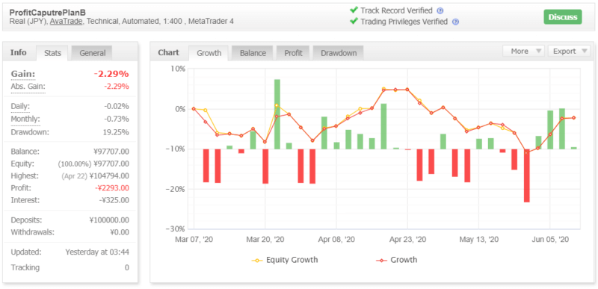Click the green Trading Privileges Verified checkmark
Image resolution: width=598 pixels, height=289 pixels.
pyautogui.click(x=354, y=22)
